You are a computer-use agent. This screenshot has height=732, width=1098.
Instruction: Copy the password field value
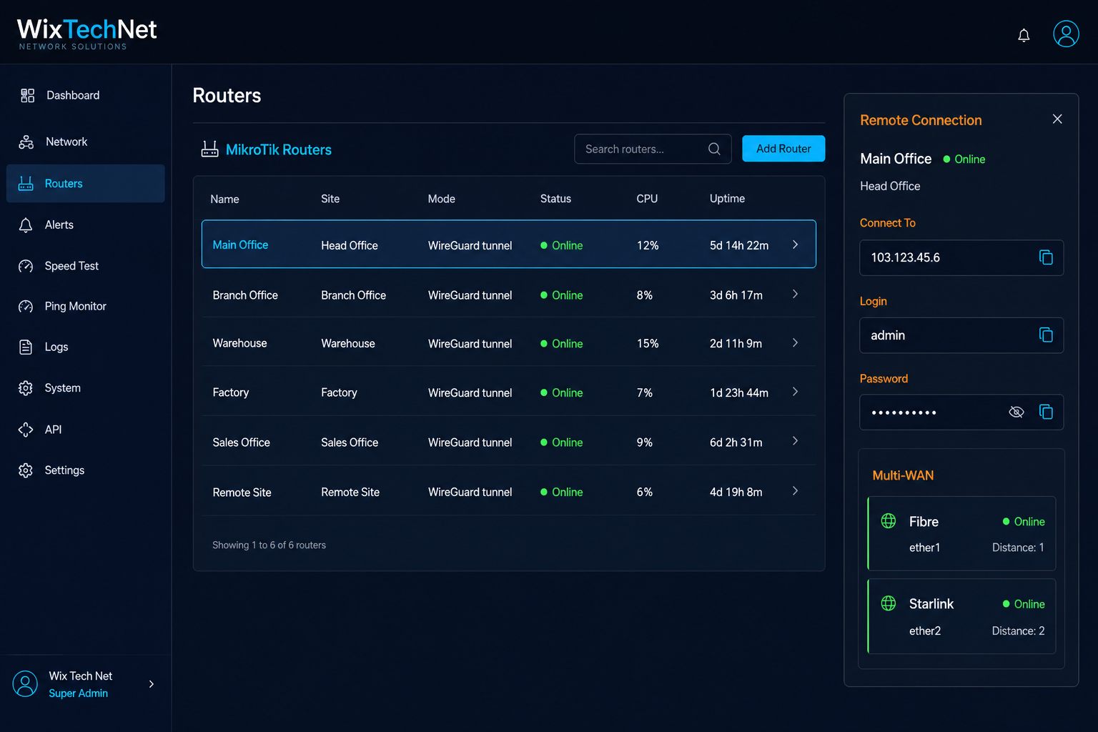[x=1046, y=412]
